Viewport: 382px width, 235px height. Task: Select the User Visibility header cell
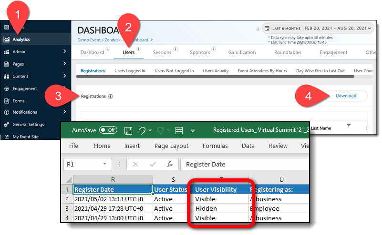221,189
